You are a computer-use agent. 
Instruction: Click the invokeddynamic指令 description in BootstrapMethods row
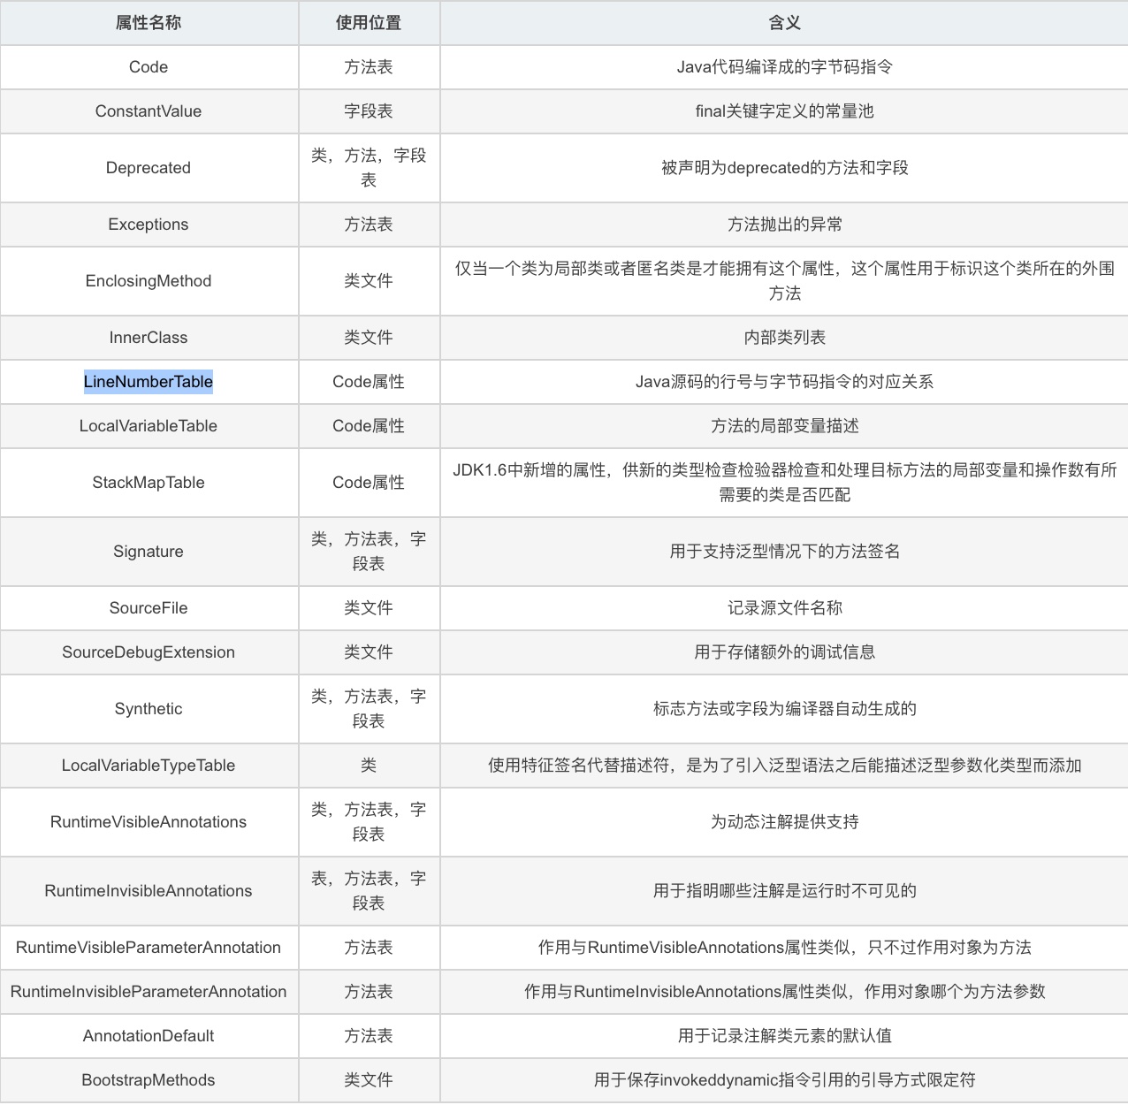[x=784, y=1080]
